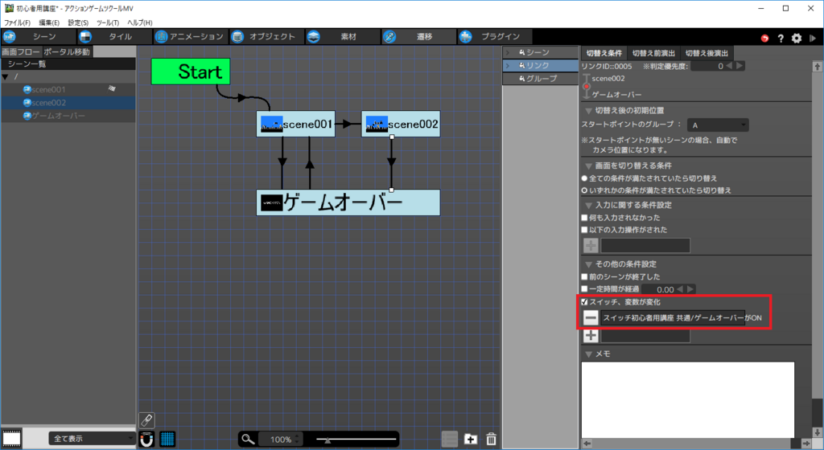824x450 pixels.
Task: Open the 設定(S) menu
Action: tap(78, 22)
